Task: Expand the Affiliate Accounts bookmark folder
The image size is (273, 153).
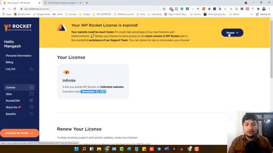Action: (x=124, y=14)
